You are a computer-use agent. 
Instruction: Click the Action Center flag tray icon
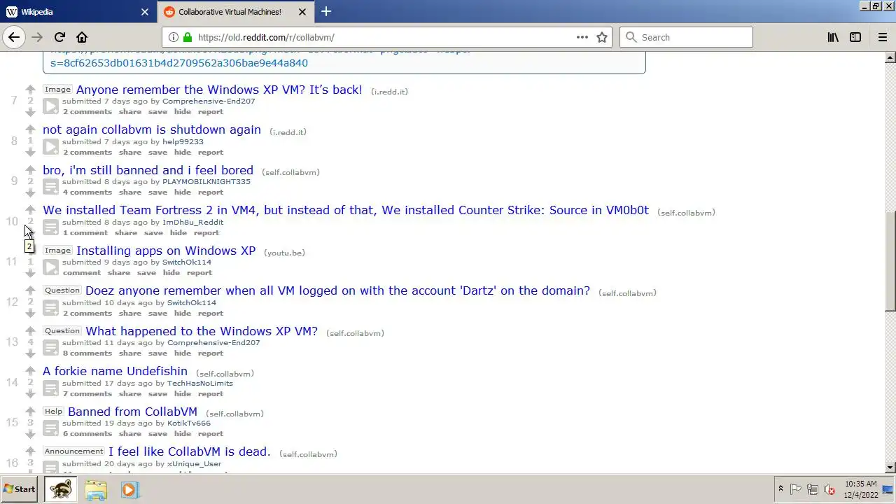coord(796,489)
